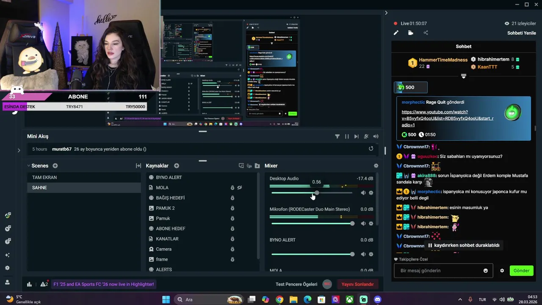Click the Mini Akış volume speaker icon
542x305 pixels.
(x=376, y=136)
